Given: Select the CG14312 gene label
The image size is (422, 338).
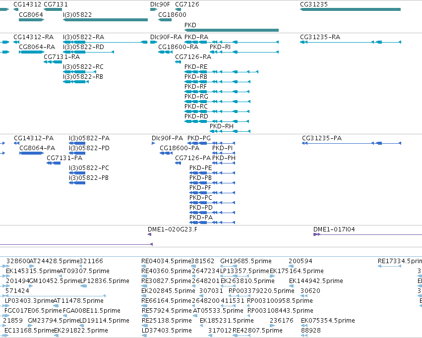Looking at the screenshot, I should pos(27,4).
